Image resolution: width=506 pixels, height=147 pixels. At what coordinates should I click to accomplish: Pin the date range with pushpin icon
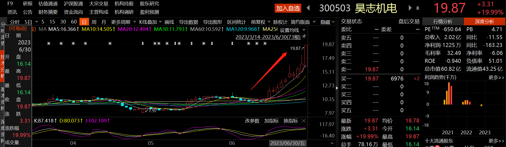click(x=304, y=36)
